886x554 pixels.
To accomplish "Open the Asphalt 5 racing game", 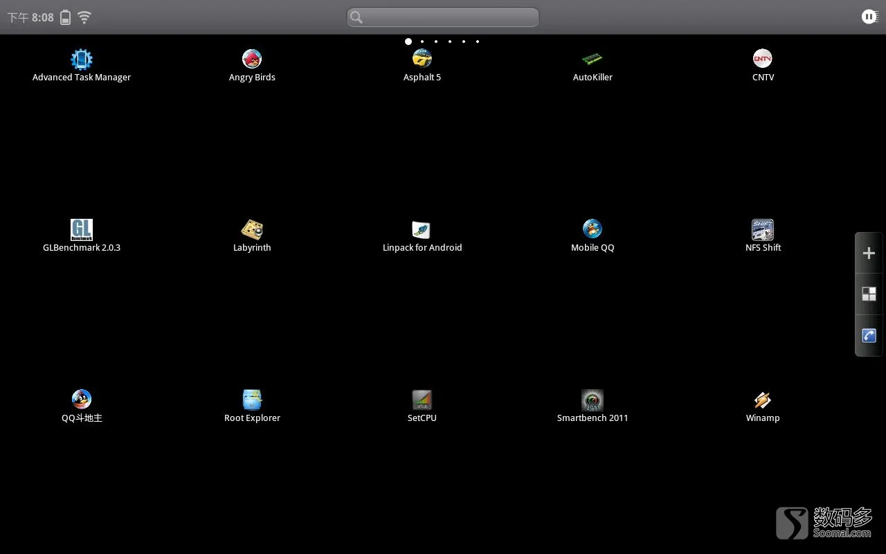I will [x=422, y=66].
